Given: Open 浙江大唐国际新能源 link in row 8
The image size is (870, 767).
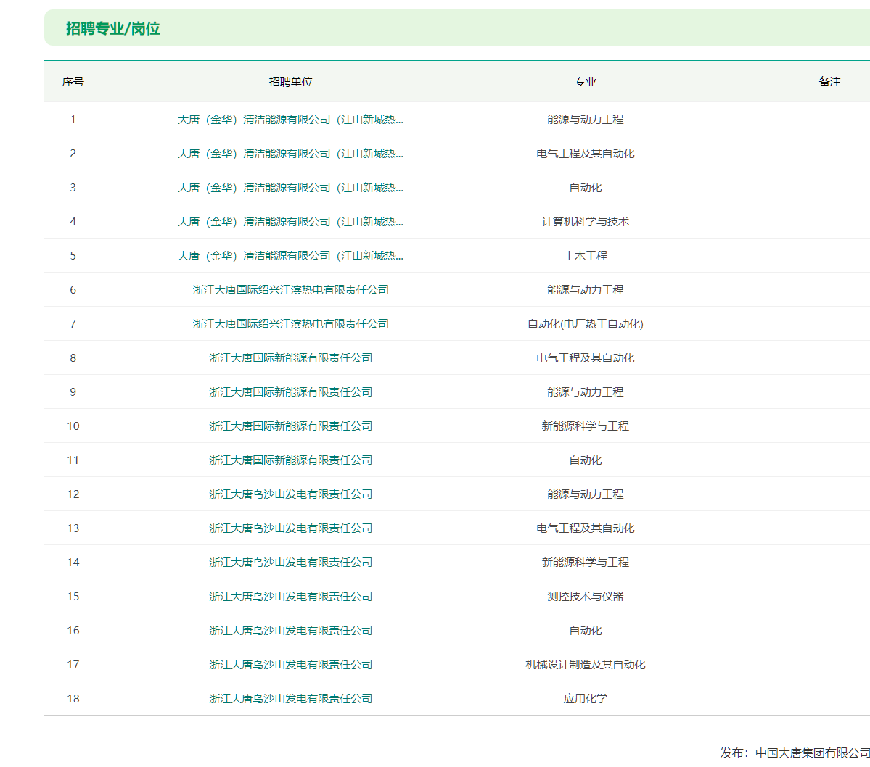Looking at the screenshot, I should 290,358.
